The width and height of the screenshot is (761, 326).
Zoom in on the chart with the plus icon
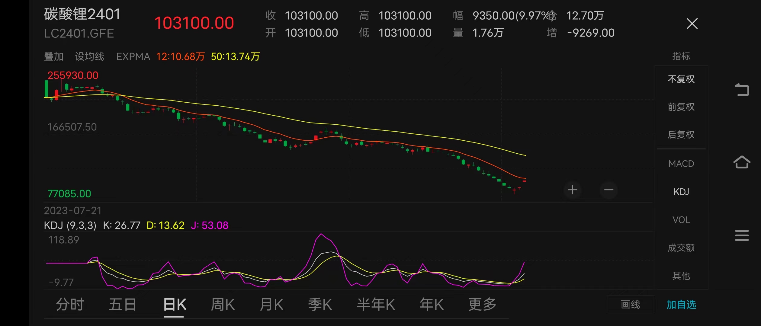[x=573, y=190]
